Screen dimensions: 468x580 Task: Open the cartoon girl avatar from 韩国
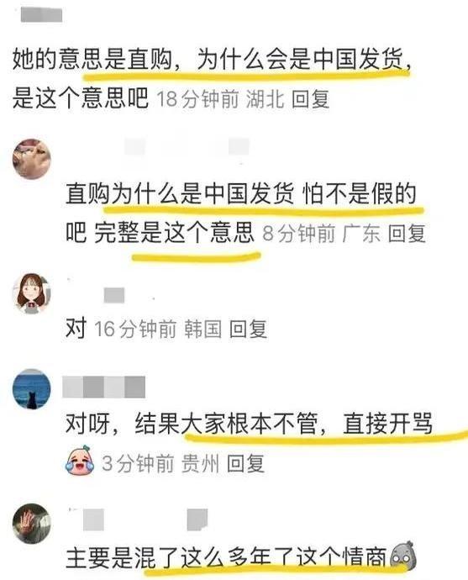[32, 293]
